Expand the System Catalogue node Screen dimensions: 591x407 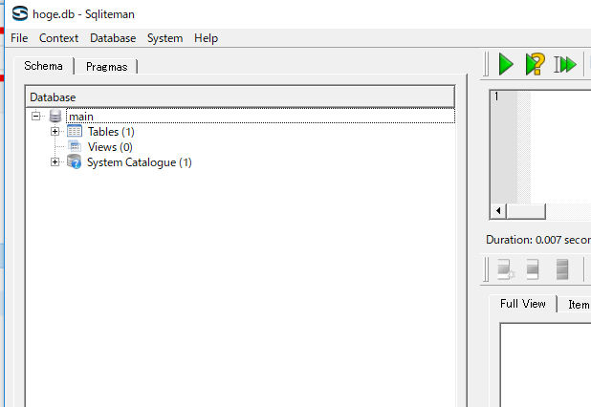coord(55,162)
